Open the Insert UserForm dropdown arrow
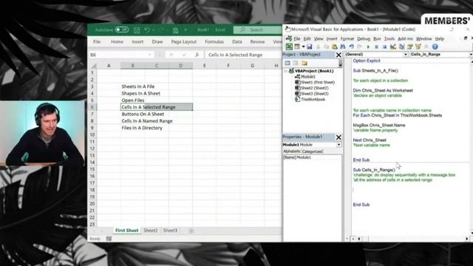The image size is (473, 266). [303, 47]
